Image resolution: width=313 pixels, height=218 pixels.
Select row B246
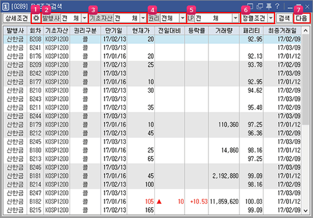point(152,168)
